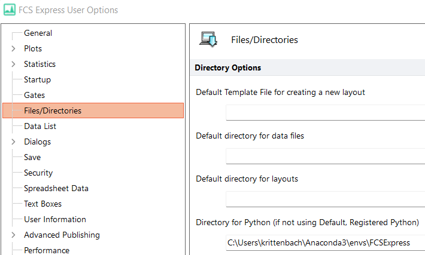The width and height of the screenshot is (425, 255).
Task: Select Files/Directories in the tree
Action: [x=53, y=110]
